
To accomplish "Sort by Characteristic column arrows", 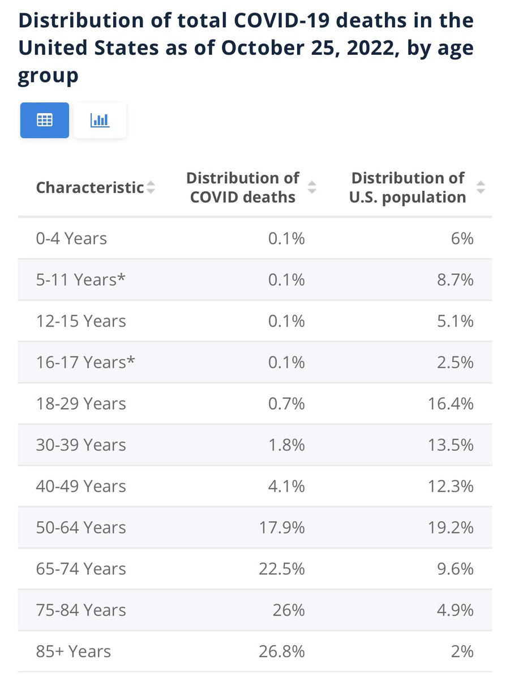I will [x=151, y=188].
